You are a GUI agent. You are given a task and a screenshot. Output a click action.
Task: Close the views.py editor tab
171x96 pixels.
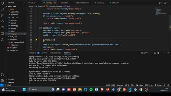point(55,3)
